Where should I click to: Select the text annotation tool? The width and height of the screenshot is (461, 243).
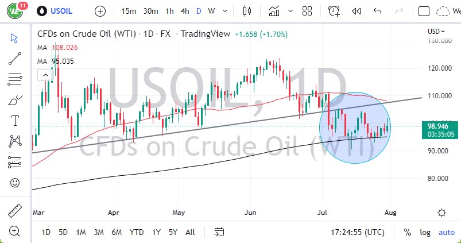15,121
